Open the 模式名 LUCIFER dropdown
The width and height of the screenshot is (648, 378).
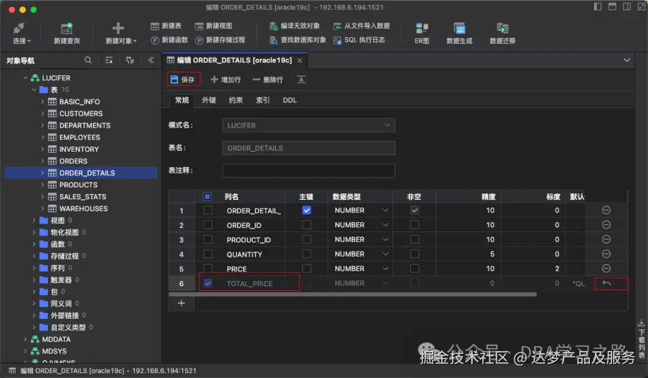(x=309, y=125)
